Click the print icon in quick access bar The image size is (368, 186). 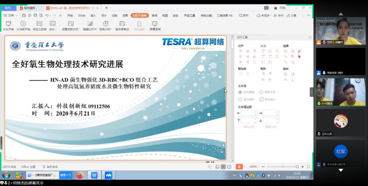[x=35, y=15]
